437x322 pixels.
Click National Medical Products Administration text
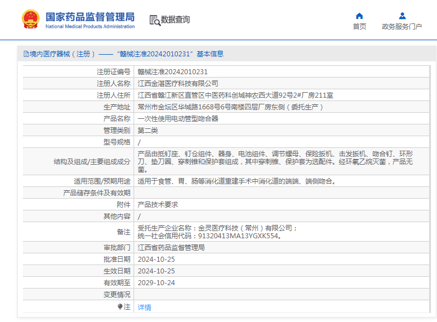[90, 26]
